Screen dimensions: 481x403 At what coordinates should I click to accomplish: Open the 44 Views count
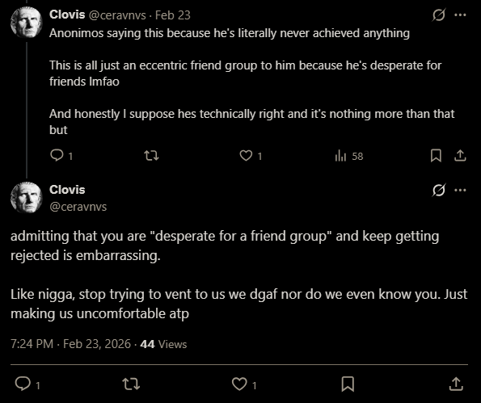click(x=163, y=344)
